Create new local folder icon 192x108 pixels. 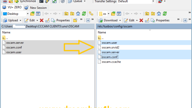[x=75, y=20]
